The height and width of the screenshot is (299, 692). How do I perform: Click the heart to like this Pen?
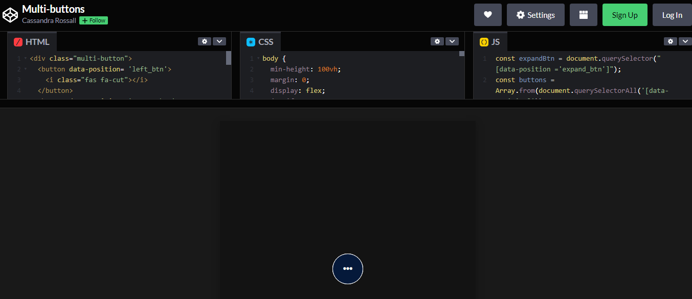487,15
